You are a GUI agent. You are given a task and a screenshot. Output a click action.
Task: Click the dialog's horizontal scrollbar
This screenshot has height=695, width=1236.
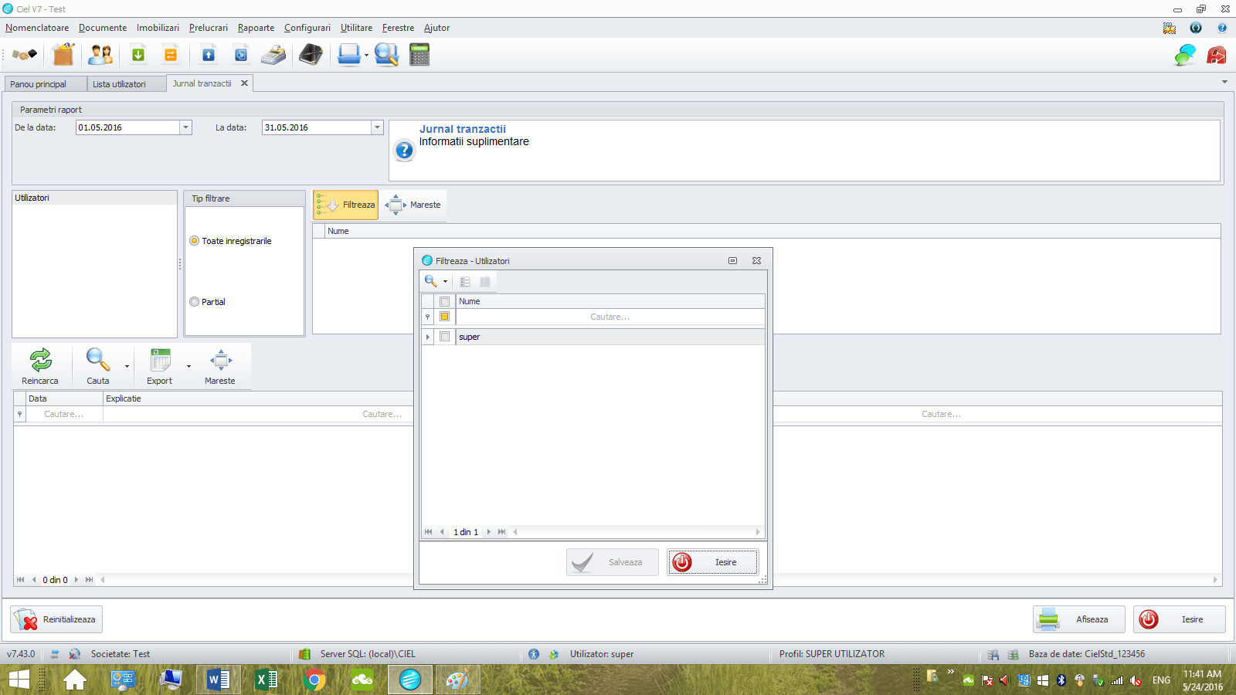pos(637,532)
